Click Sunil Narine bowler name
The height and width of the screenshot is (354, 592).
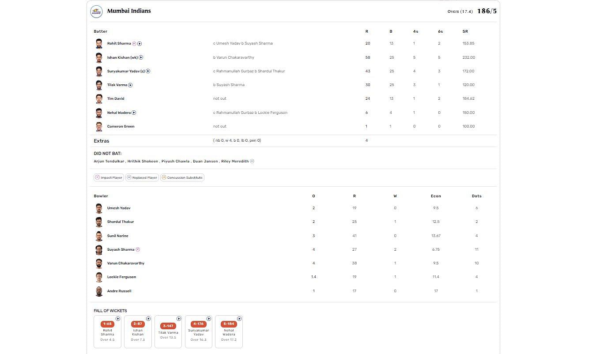(x=118, y=236)
